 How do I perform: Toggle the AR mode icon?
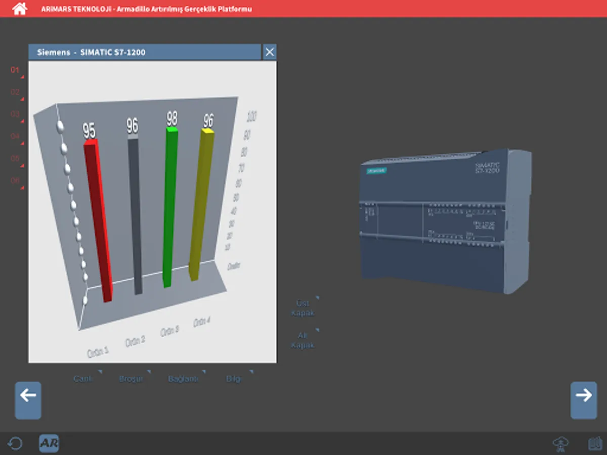[49, 443]
